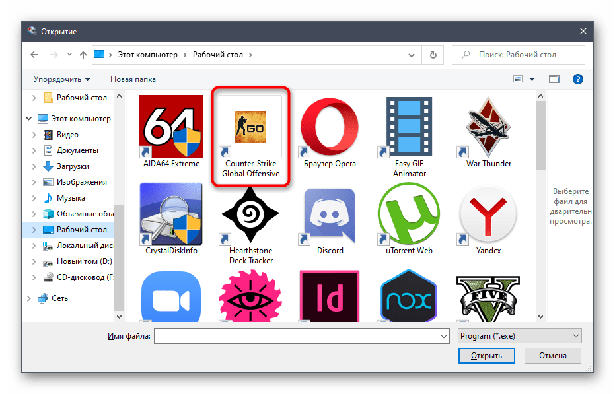
Task: Select Hearthstone Deck Tracker shortcut
Action: 250,214
